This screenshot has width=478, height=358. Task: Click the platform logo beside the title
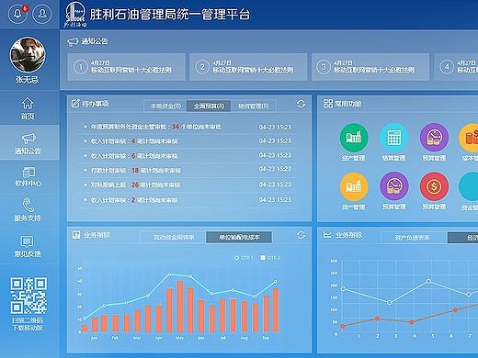click(x=75, y=14)
